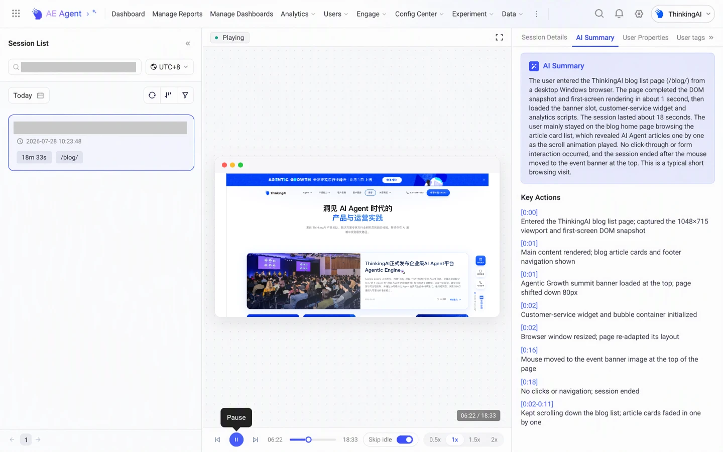The image size is (723, 452).
Task: Turn off the Skip idle switch
Action: click(405, 439)
